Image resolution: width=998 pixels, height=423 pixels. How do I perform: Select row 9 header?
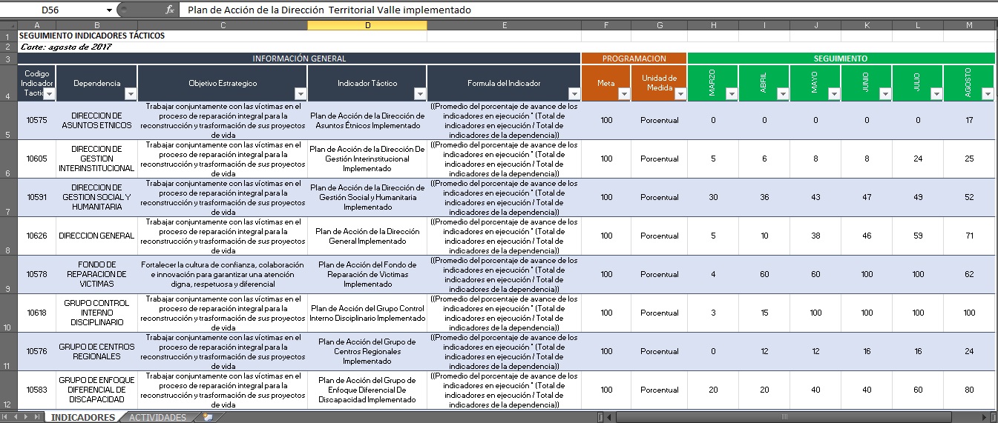8,274
